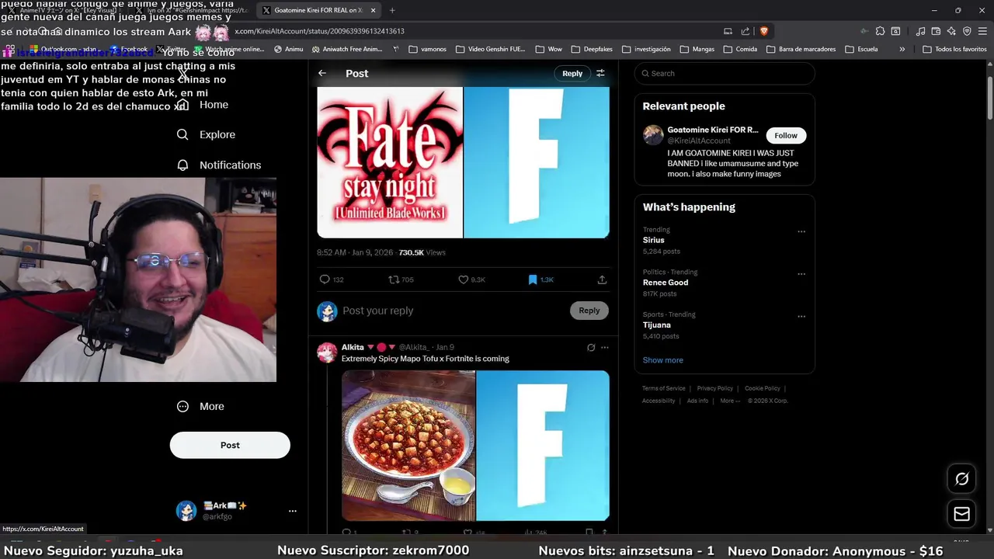
Task: Open the Animu bookmark
Action: [x=288, y=49]
